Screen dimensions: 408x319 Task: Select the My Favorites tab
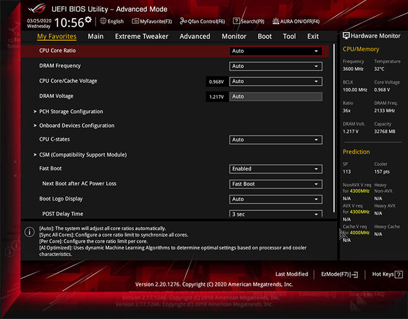[56, 36]
